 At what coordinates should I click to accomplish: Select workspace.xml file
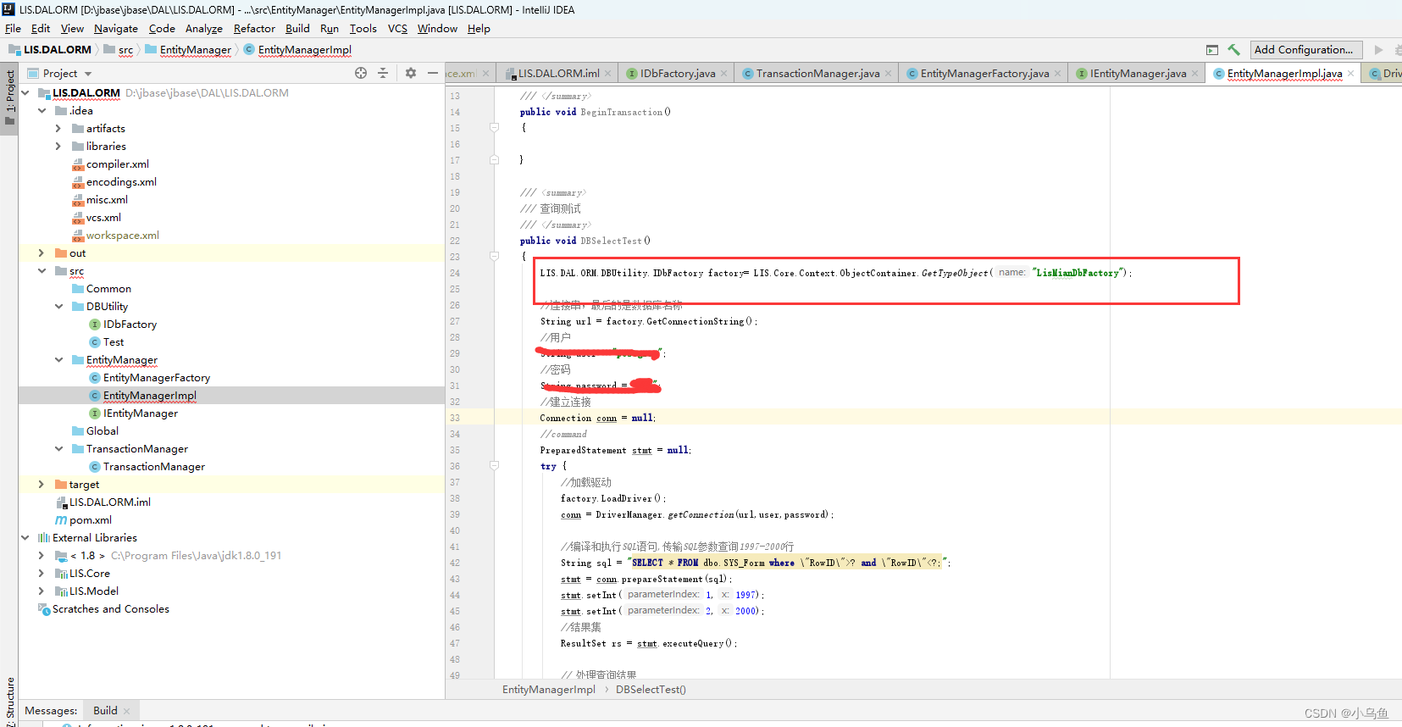pos(123,236)
